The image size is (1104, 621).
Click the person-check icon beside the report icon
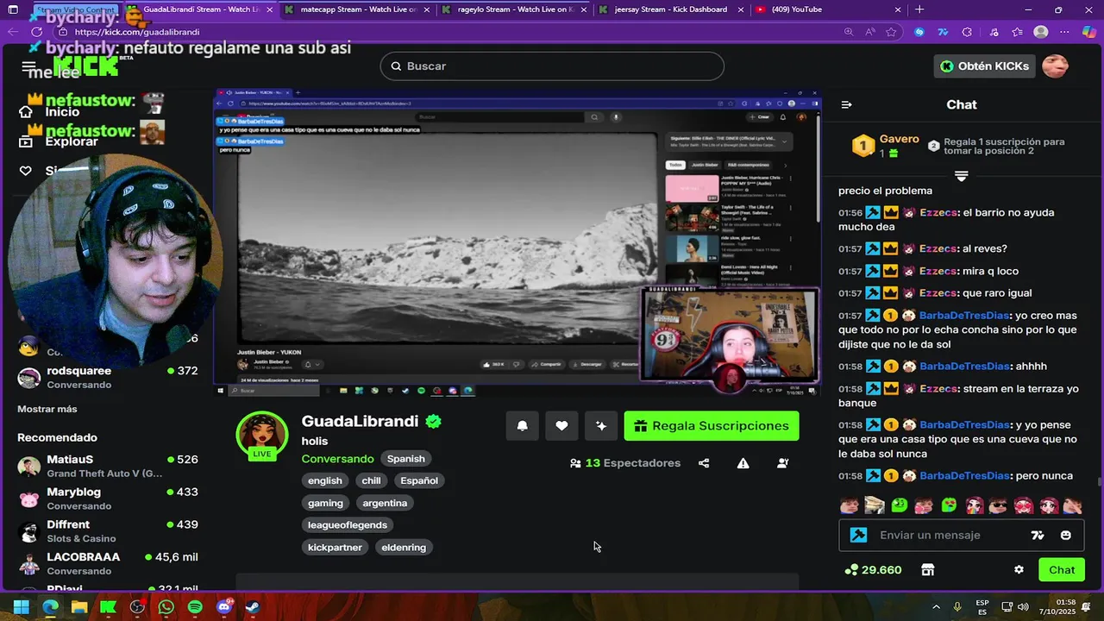point(782,463)
